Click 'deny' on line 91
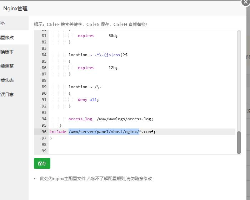Image resolution: width=250 pixels, height=200 pixels. point(82,100)
